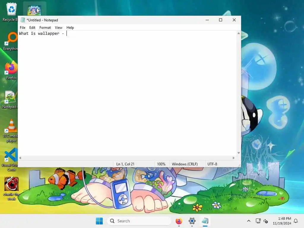
Task: Click the taskbar Search box
Action: click(x=139, y=221)
